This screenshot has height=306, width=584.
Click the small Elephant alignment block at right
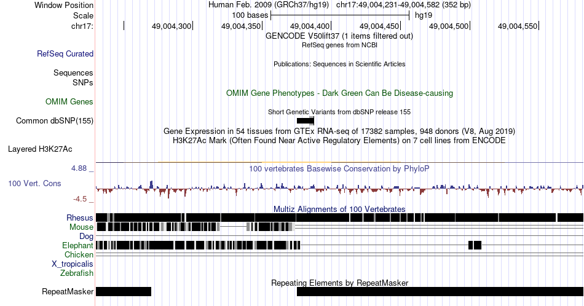pyautogui.click(x=475, y=245)
